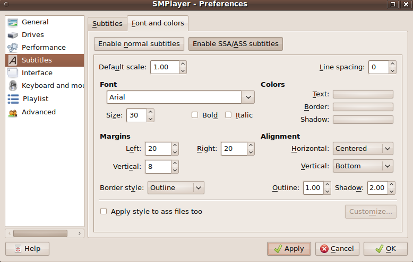Click the Customize... button
This screenshot has width=413, height=262.
[x=371, y=212]
